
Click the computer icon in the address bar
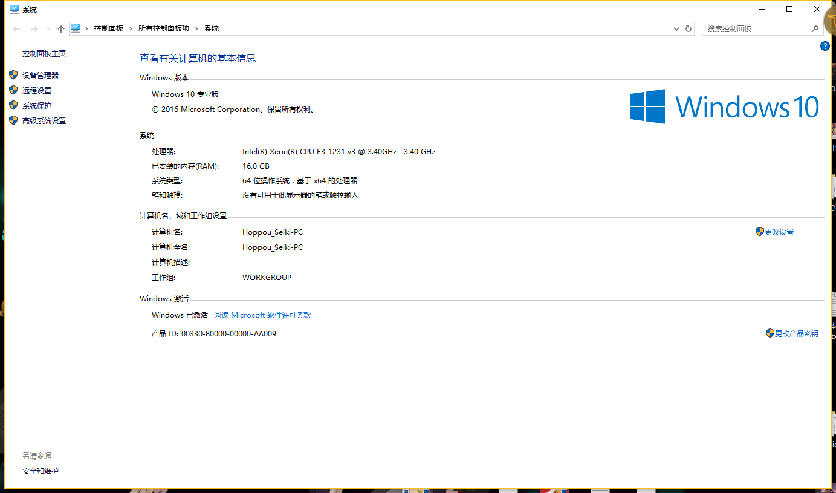[x=76, y=28]
